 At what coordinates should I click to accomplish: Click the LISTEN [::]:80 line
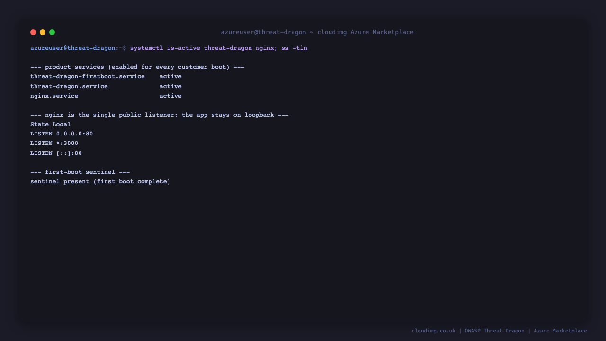point(56,153)
